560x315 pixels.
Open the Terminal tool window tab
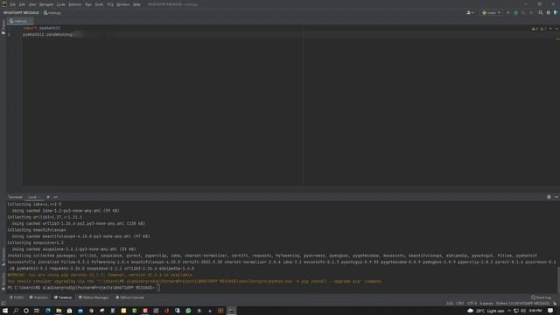63,297
